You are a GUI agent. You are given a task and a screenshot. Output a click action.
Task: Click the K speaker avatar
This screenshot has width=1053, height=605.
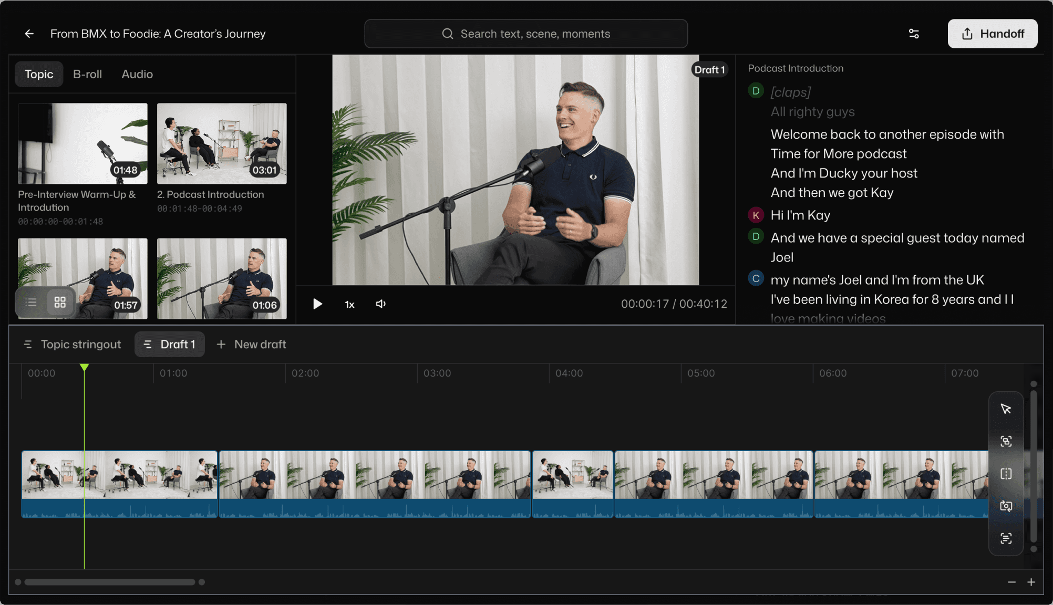point(756,215)
